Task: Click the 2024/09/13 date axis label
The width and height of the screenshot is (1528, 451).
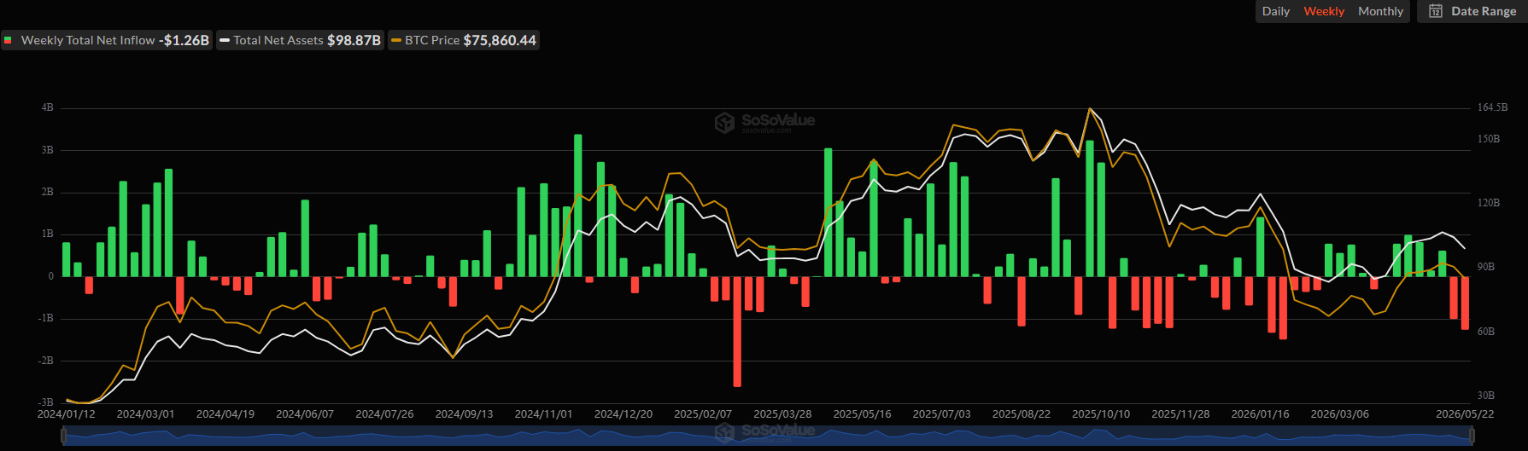Action: (x=464, y=413)
